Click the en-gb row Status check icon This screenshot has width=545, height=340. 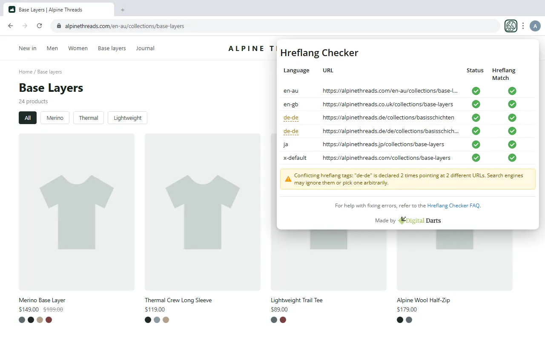click(x=476, y=104)
